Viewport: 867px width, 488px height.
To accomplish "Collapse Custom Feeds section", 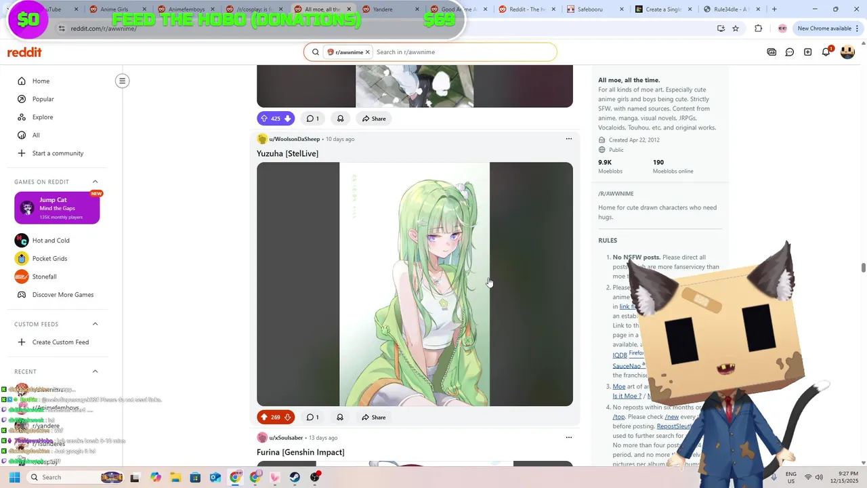I will tap(95, 324).
